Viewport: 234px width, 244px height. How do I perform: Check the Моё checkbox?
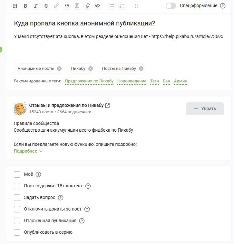[x=17, y=174]
